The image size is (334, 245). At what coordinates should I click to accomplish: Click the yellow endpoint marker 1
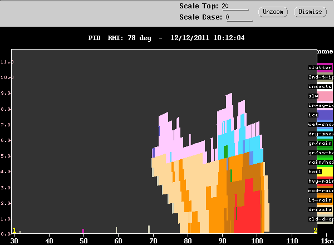pos(14,231)
